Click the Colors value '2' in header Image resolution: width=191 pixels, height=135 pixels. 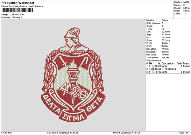tap(184, 5)
